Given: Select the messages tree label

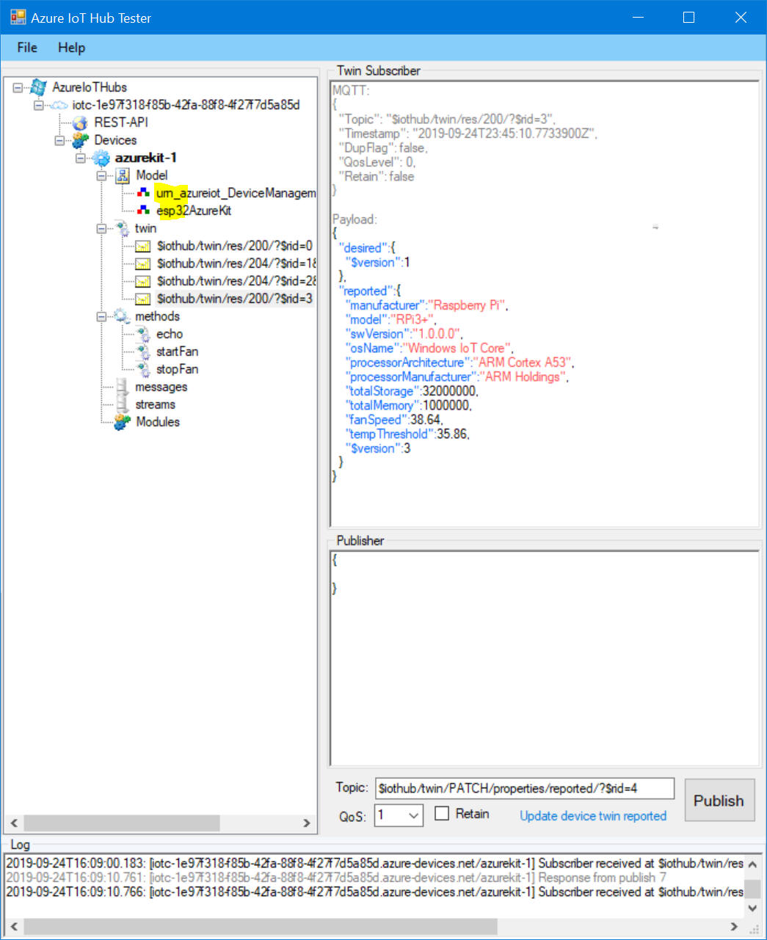Looking at the screenshot, I should (x=161, y=387).
